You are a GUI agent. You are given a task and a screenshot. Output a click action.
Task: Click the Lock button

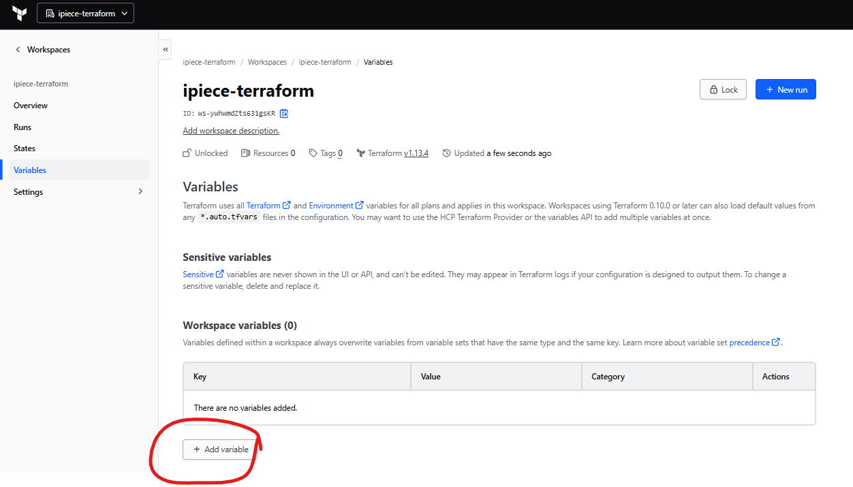[x=723, y=89]
